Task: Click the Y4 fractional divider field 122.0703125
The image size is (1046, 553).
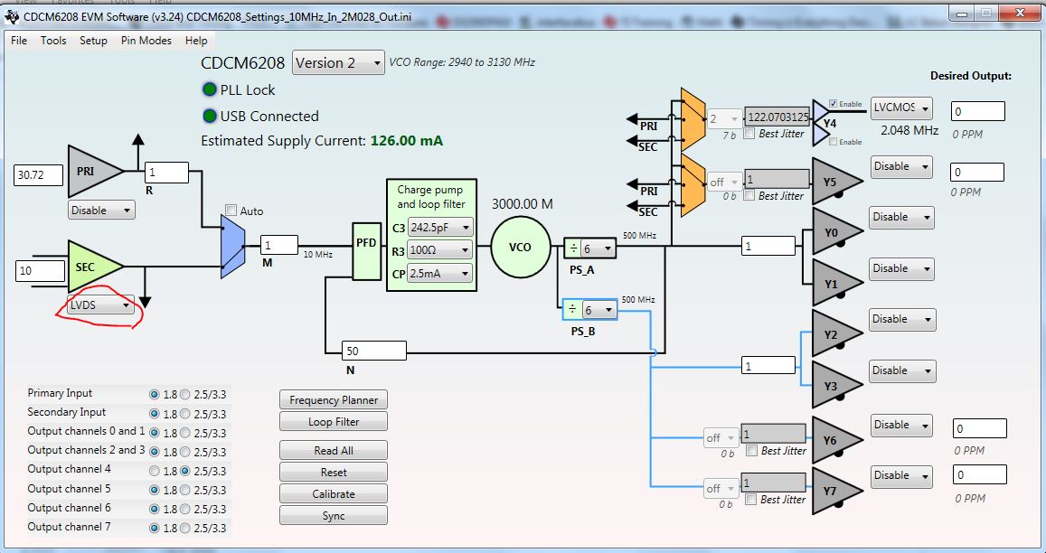Action: click(777, 117)
